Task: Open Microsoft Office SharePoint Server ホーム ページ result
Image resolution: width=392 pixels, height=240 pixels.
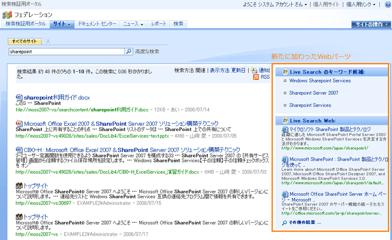Action: click(334, 197)
